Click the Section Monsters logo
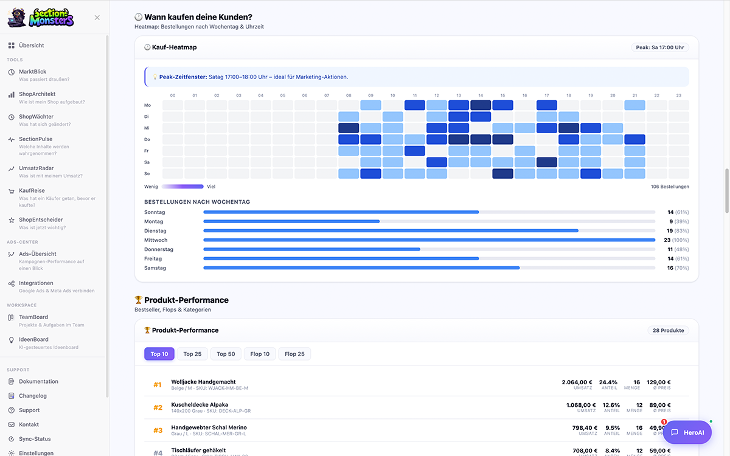This screenshot has width=730, height=456. pyautogui.click(x=41, y=18)
